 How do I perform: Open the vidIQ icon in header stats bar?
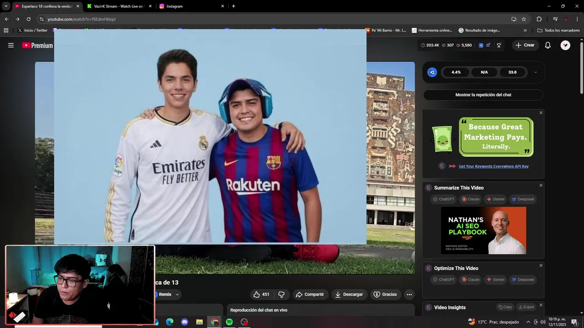coord(481,45)
